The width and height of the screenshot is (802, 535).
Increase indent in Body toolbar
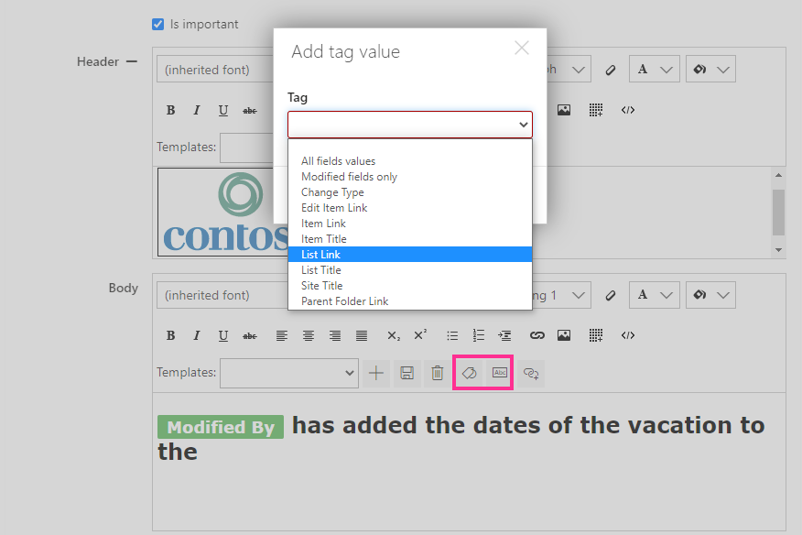pyautogui.click(x=504, y=335)
